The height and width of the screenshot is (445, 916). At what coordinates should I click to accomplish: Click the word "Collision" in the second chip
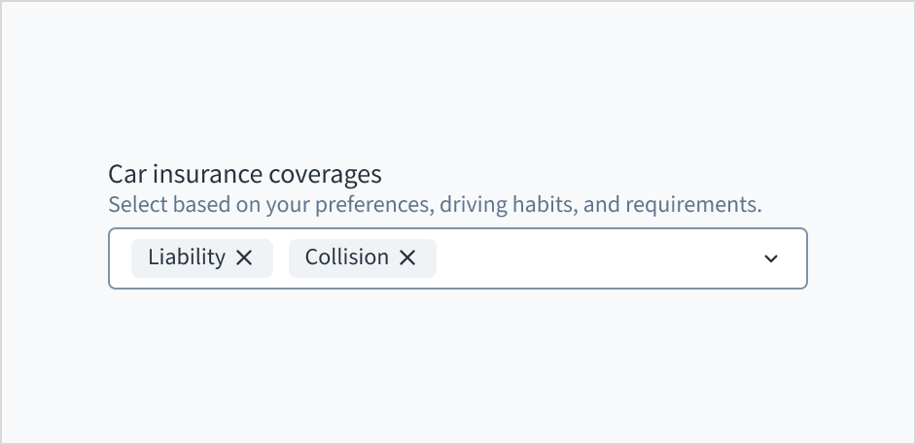(346, 257)
